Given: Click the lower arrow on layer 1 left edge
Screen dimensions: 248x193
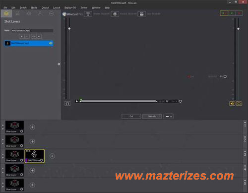Looking at the screenshot, I should pos(3,129).
